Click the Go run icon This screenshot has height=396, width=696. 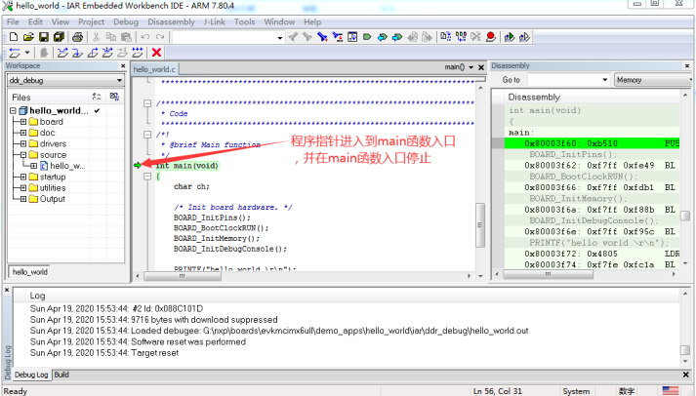coord(138,53)
